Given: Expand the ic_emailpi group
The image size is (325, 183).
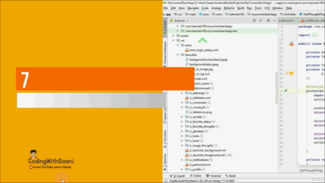Looking at the screenshot, I should point(182,117).
